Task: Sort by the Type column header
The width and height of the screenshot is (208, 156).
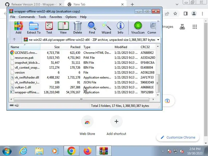Action: tap(97, 47)
